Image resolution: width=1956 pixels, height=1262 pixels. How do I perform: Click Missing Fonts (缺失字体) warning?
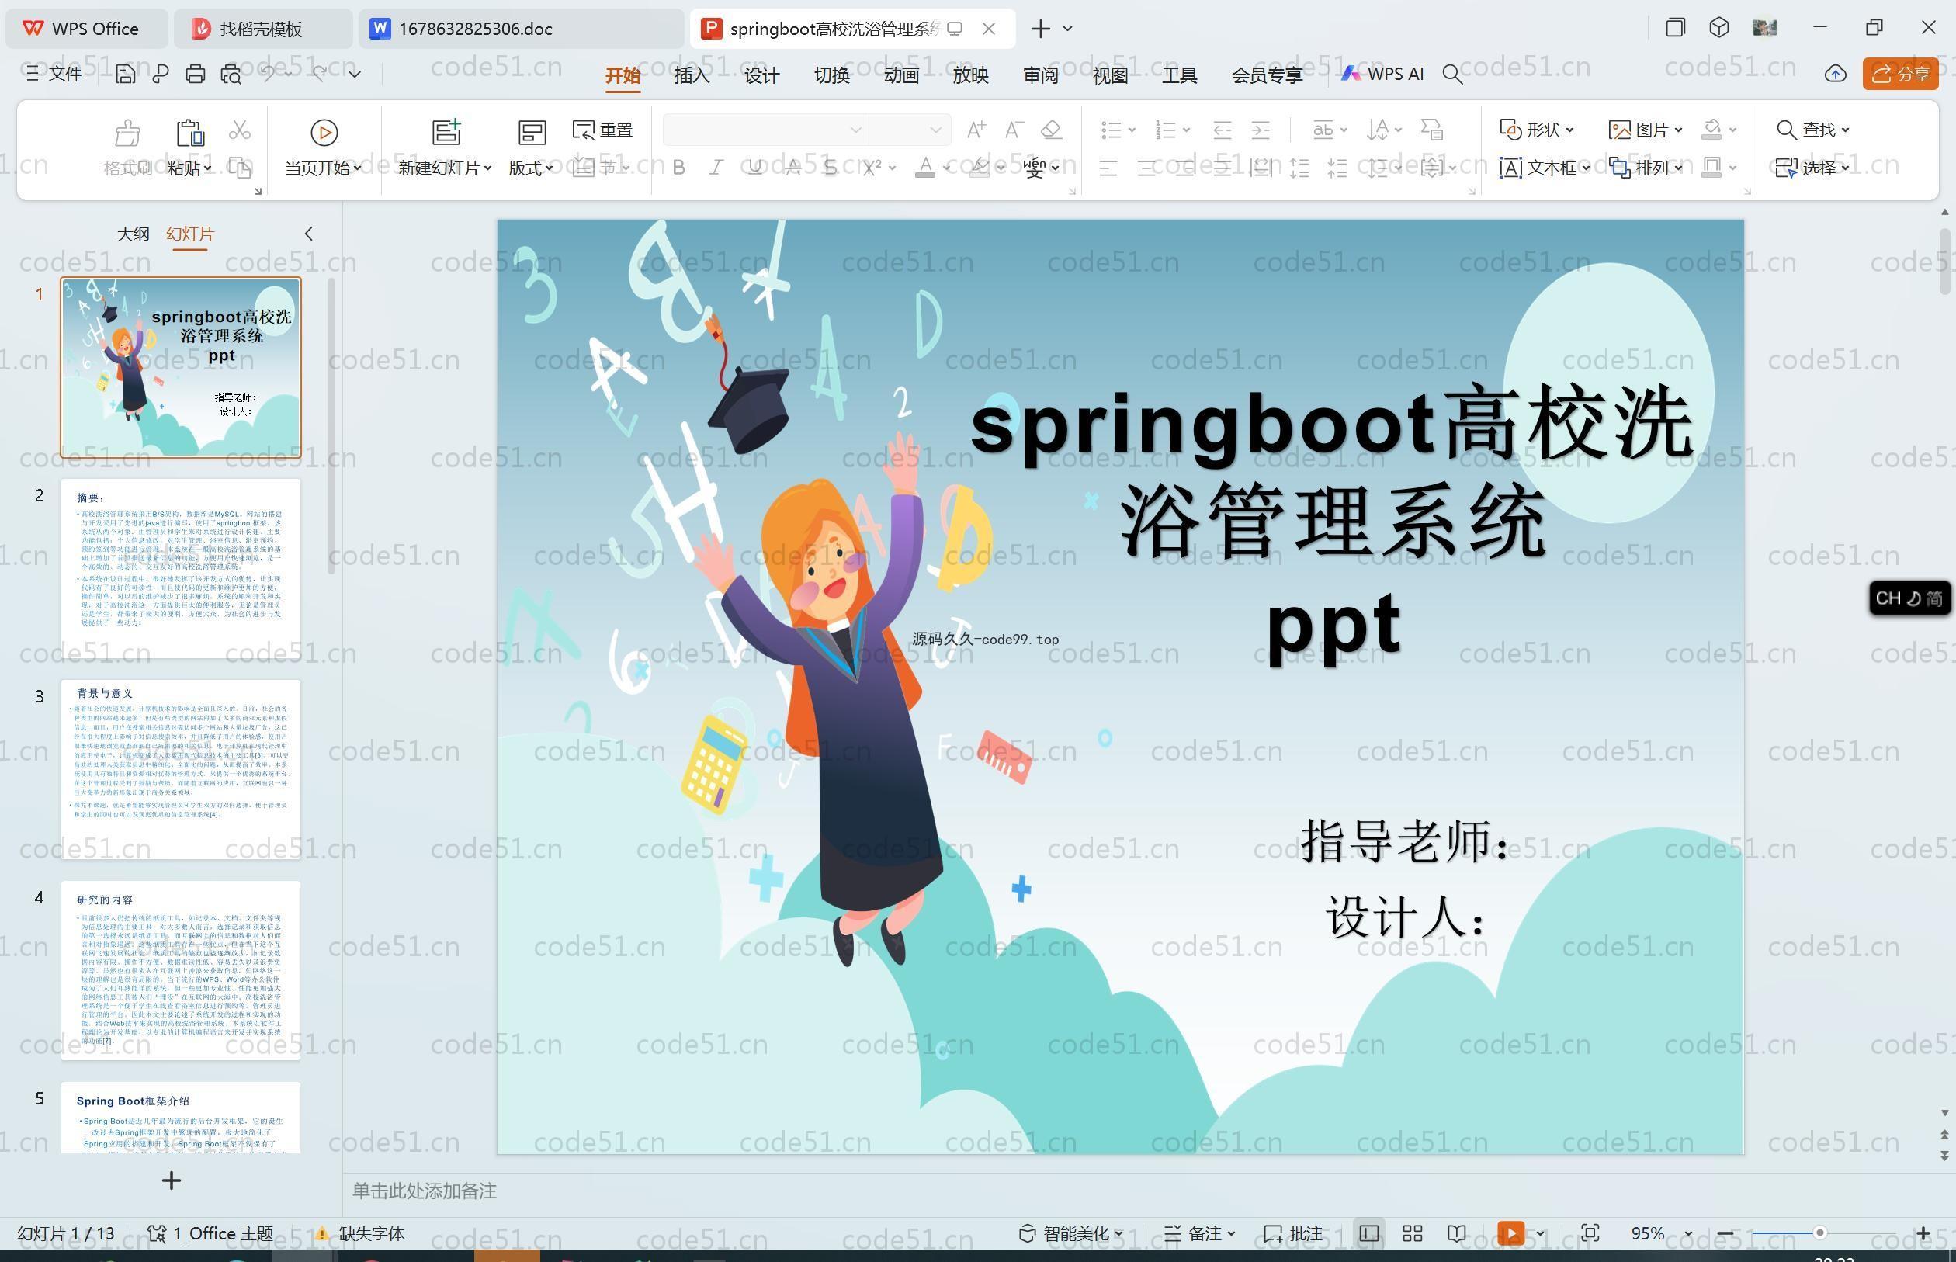(359, 1233)
